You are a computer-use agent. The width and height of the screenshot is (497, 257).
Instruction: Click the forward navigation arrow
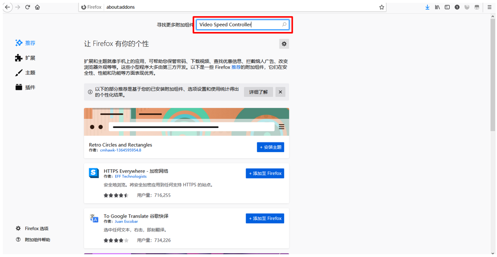pos(18,7)
